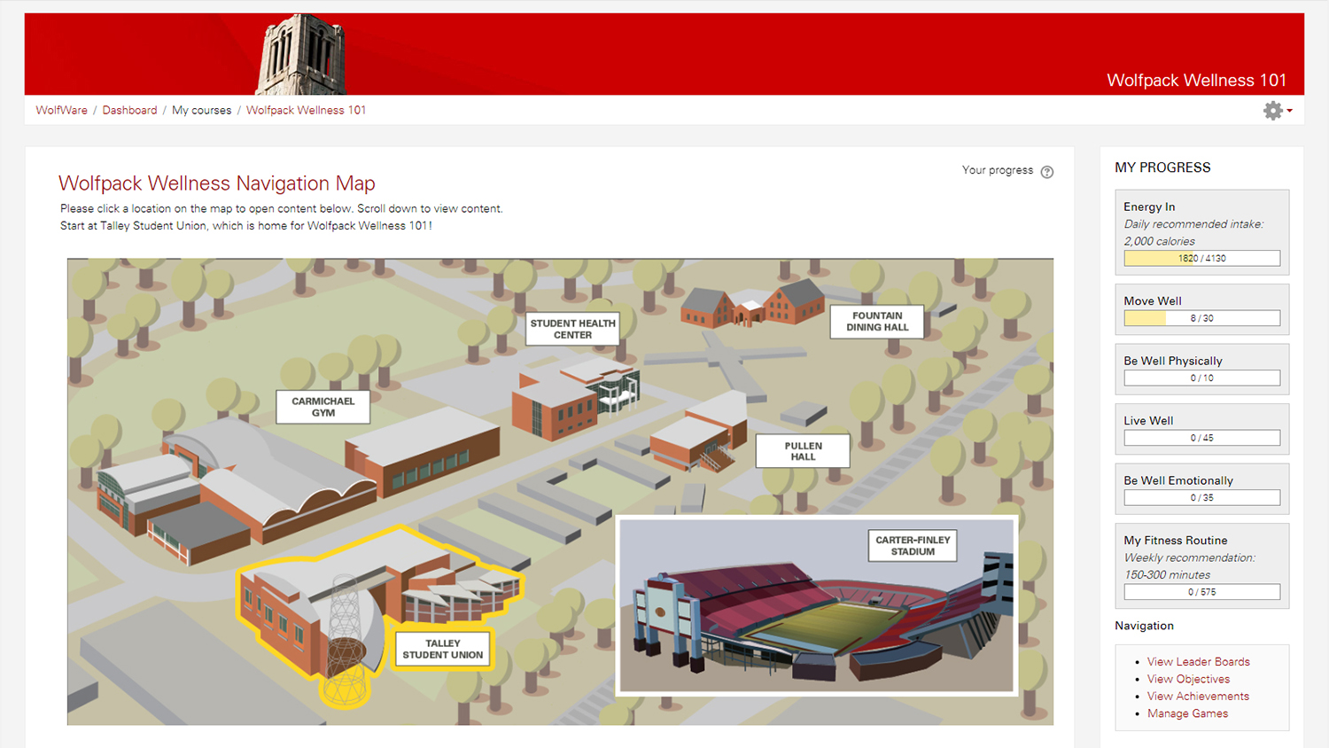Open the View Achievements link
This screenshot has width=1329, height=748.
click(x=1198, y=697)
